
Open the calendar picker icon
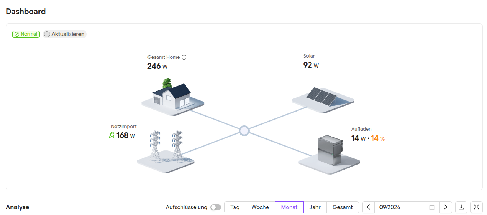[x=432, y=207]
